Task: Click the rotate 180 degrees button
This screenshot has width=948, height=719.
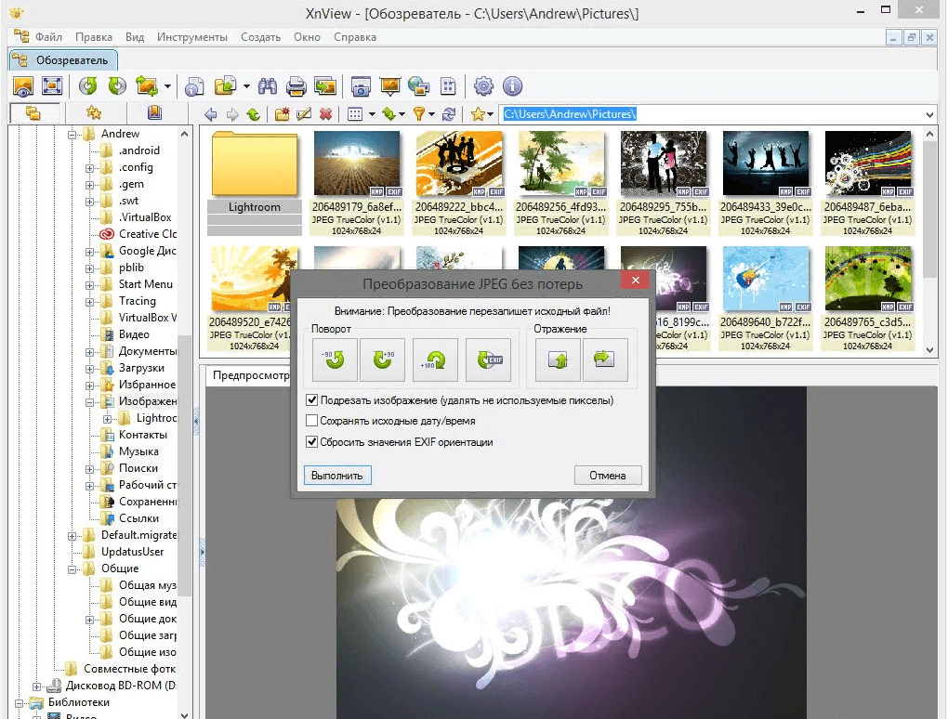Action: [436, 359]
